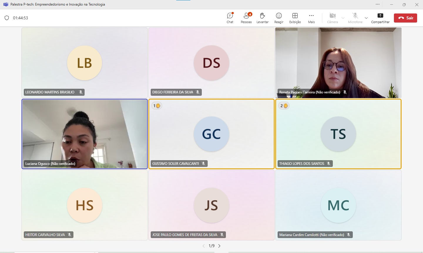Open title bar three-dots menu
The width and height of the screenshot is (423, 253).
click(377, 4)
